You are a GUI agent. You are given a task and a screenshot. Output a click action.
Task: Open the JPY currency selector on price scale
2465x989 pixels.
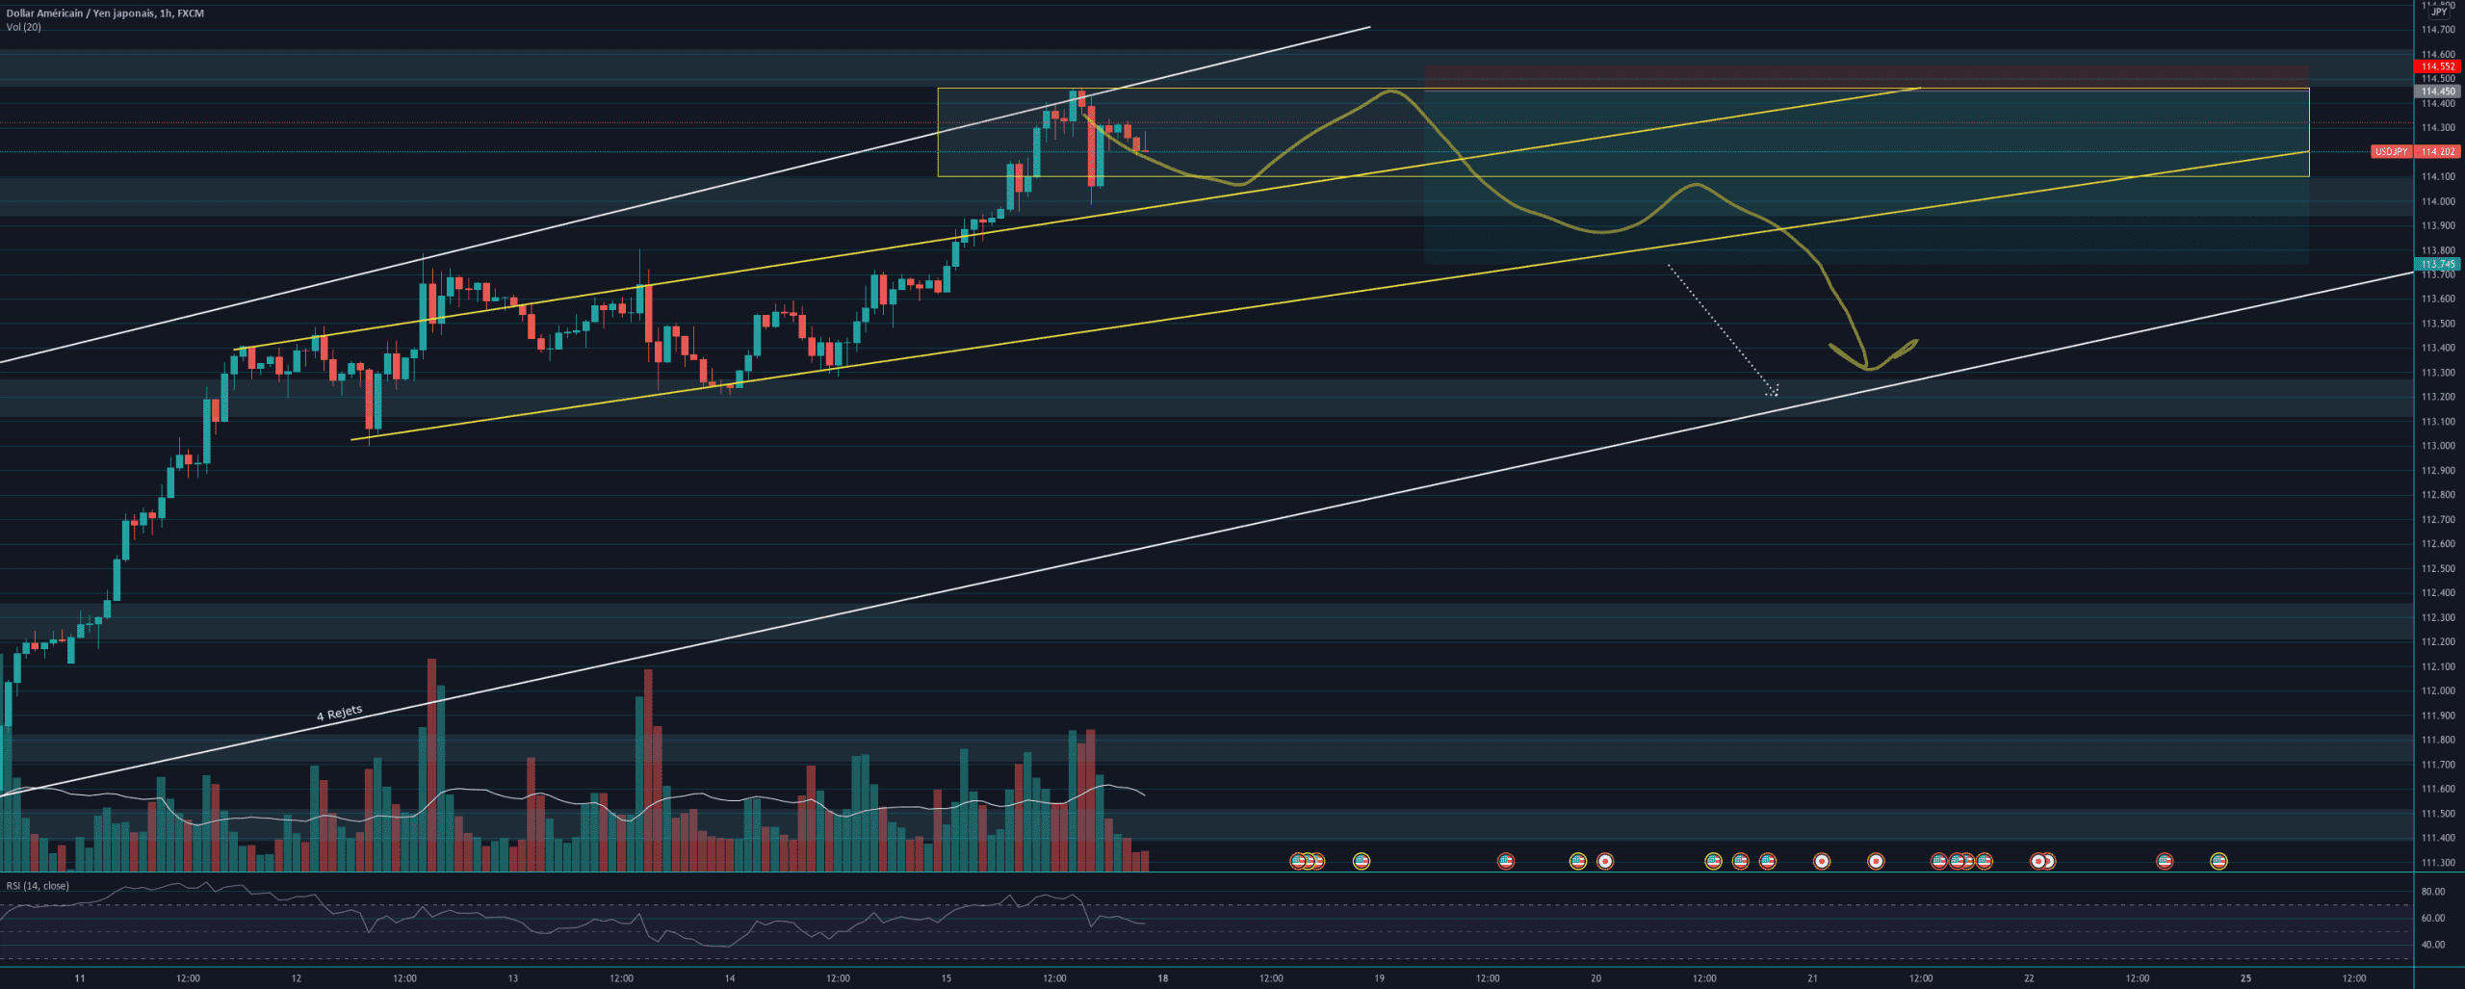pos(2439,12)
